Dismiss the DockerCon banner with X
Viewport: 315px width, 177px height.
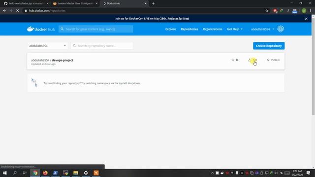[306, 19]
